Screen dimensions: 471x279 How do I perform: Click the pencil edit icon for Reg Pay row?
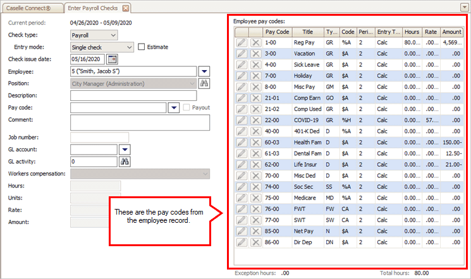coord(242,43)
